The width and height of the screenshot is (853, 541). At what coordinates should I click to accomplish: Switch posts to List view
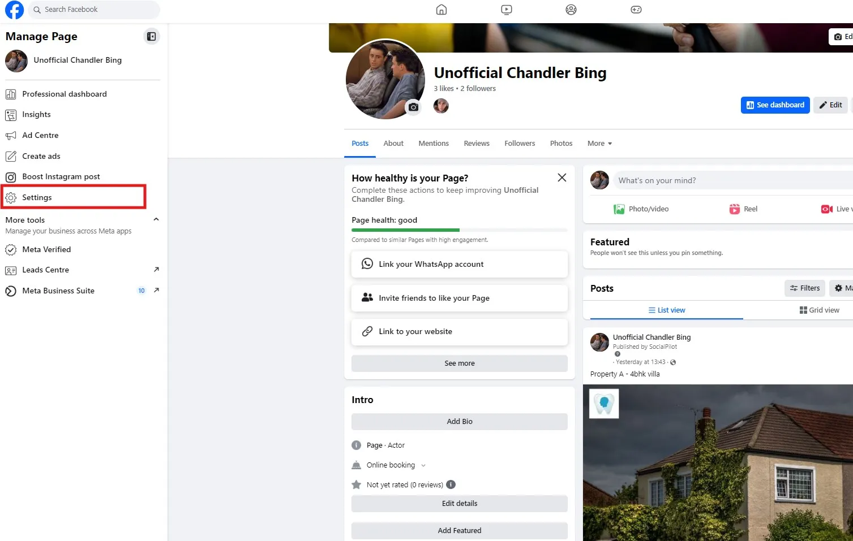667,310
